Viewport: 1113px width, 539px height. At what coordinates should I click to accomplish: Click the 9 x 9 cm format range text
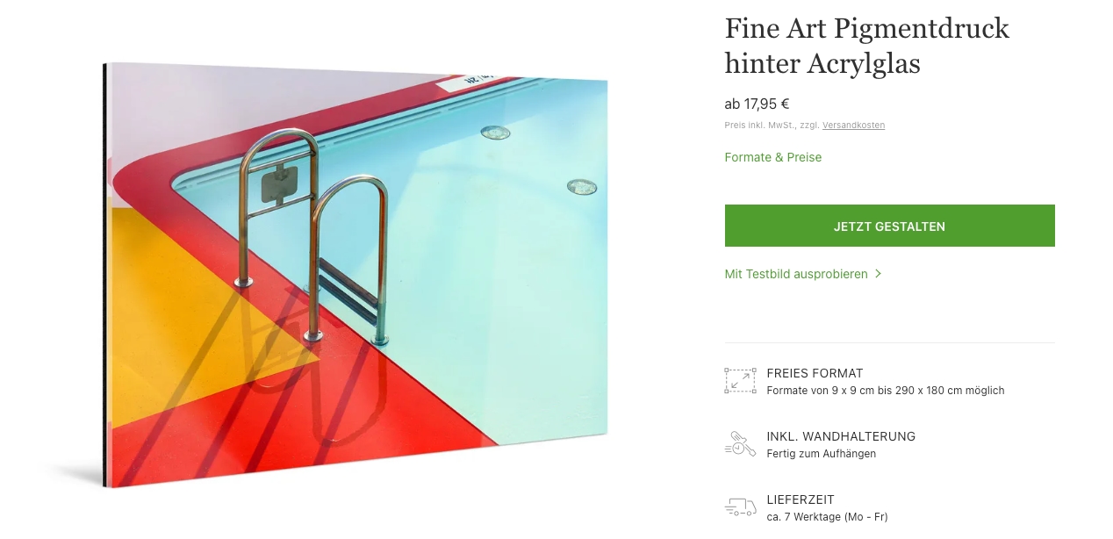pyautogui.click(x=886, y=391)
